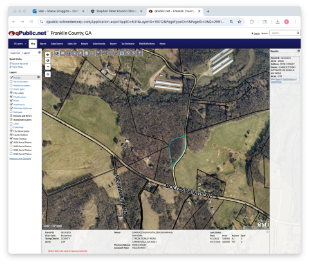Open the Results menu item in navy bar
This screenshot has height=264, width=309.
[84, 44]
